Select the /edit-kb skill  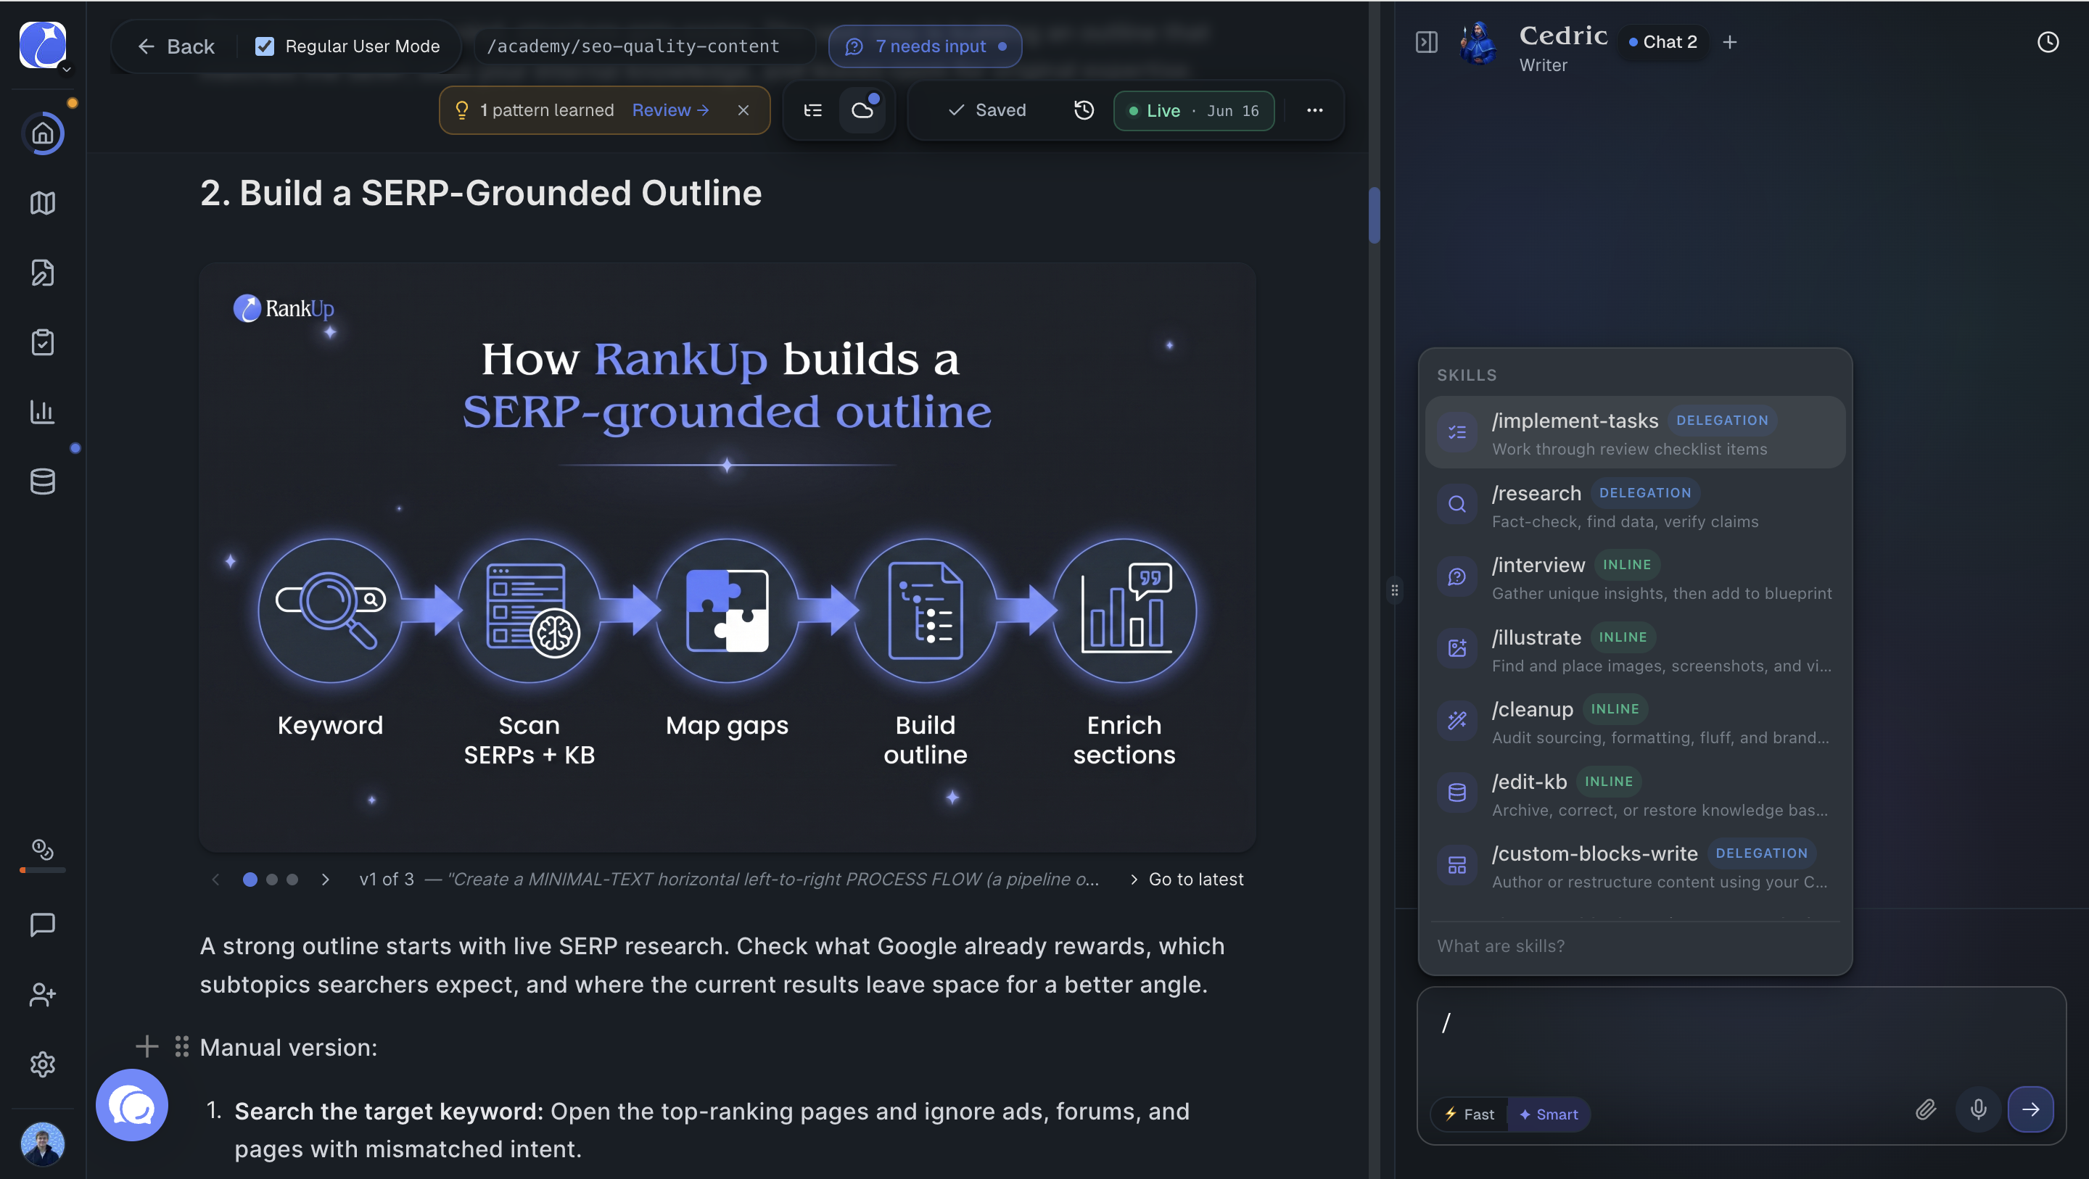pyautogui.click(x=1635, y=794)
